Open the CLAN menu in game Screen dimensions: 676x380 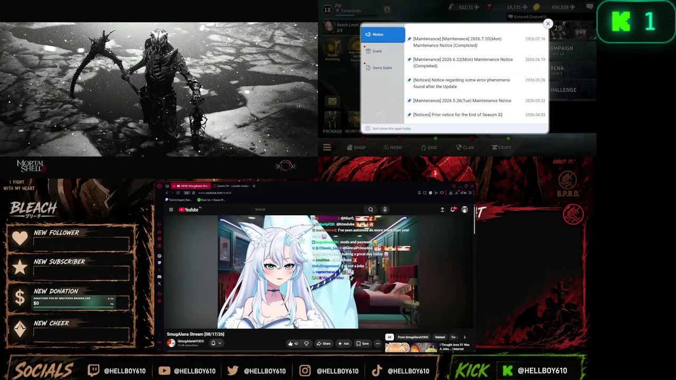[465, 147]
